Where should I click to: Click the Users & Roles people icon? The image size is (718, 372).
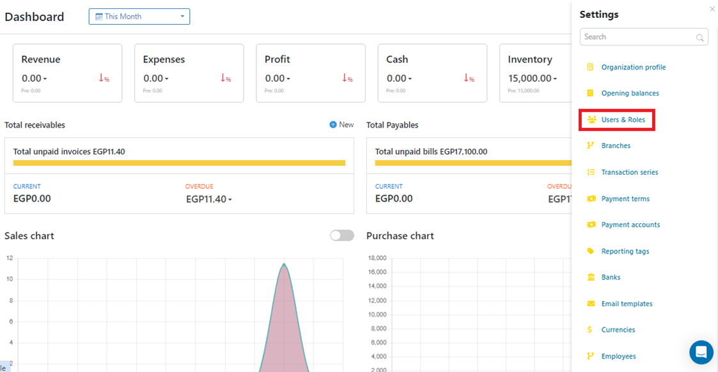point(591,120)
